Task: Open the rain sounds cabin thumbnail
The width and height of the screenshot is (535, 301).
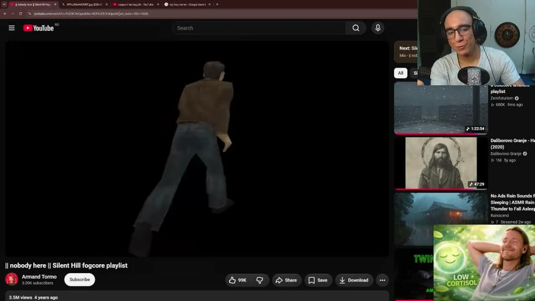Action: pos(441,219)
